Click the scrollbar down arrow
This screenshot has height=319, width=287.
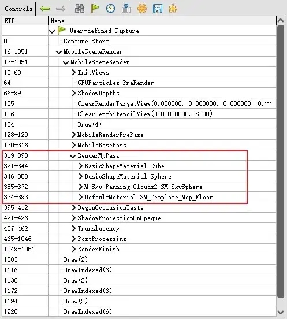[281, 312]
